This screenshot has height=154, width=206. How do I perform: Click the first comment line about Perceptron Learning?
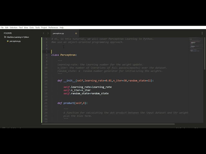click(102, 39)
